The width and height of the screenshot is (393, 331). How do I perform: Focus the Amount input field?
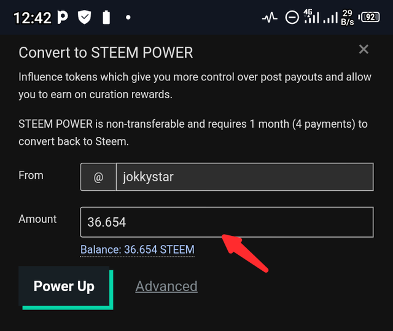[x=227, y=222]
